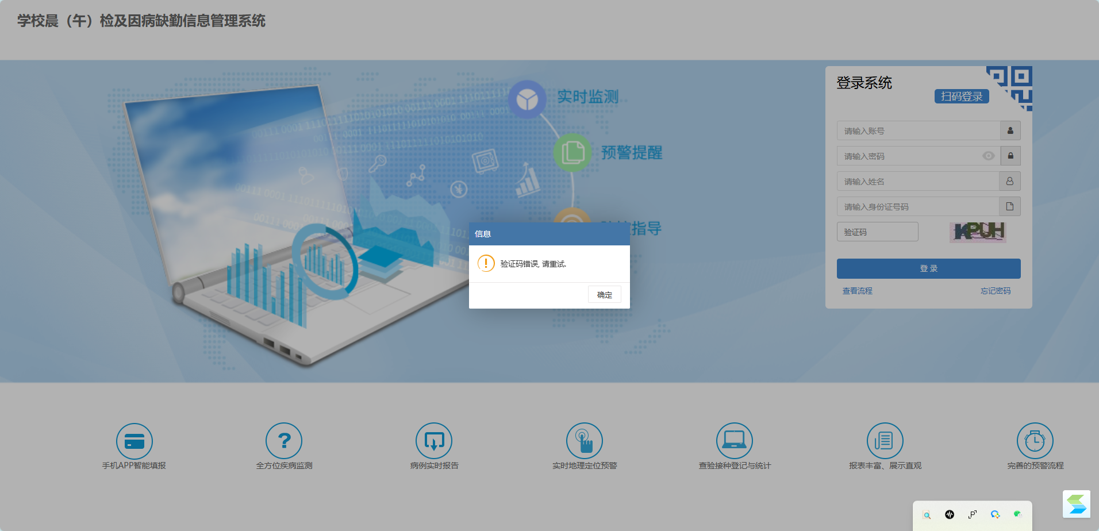Click the lock icon beside password field
Screen dimensions: 1099x531
click(1010, 156)
